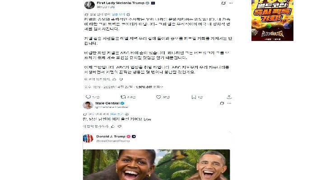Click the reply icon under Melania's post
This screenshot has height=180, width=316.
pyautogui.click(x=88, y=97)
